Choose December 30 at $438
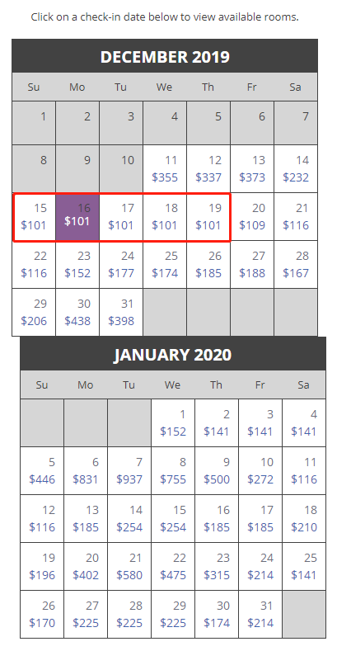 (77, 313)
